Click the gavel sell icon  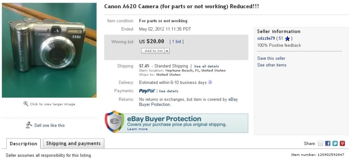point(29,125)
